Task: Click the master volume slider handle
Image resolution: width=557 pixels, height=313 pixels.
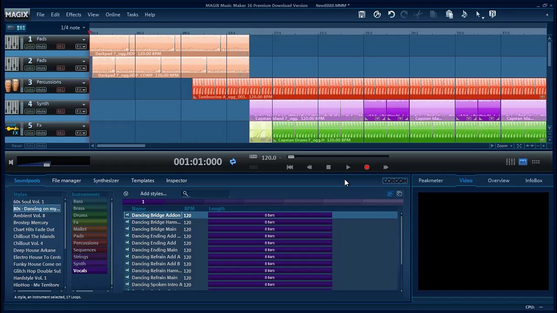Action: pyautogui.click(x=47, y=164)
